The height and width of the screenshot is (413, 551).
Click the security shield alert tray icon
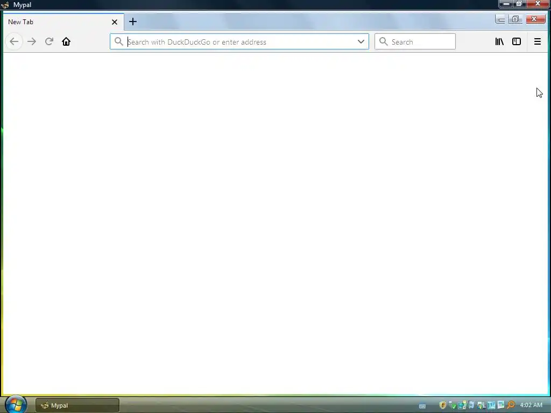click(443, 405)
